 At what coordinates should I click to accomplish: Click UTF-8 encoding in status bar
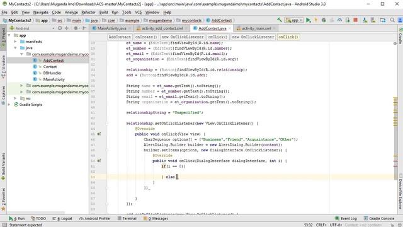pyautogui.click(x=335, y=225)
